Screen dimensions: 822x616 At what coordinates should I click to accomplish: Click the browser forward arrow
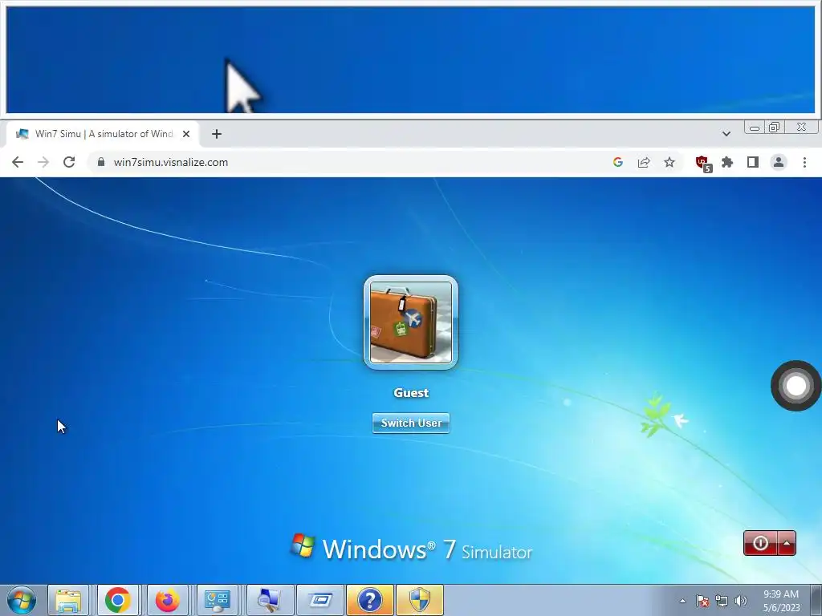(43, 162)
